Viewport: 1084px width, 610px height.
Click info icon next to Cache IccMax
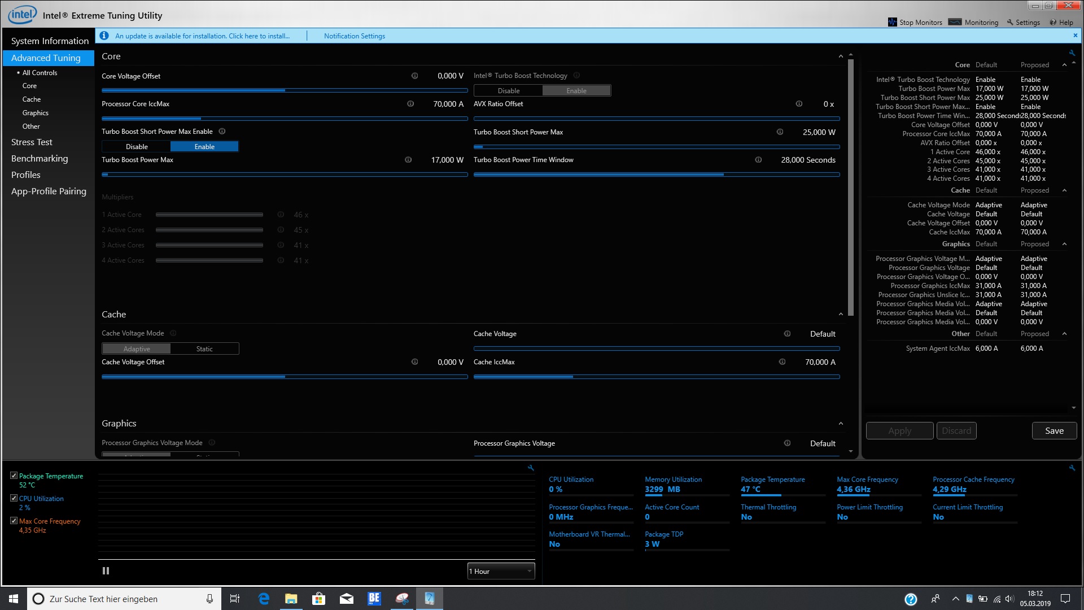tap(782, 362)
